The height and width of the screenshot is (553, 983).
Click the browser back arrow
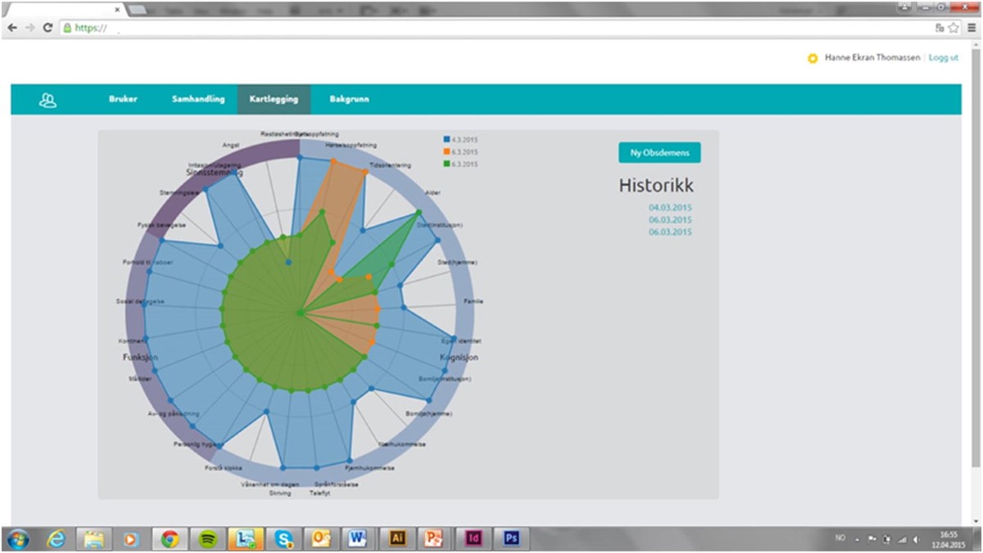coord(12,28)
